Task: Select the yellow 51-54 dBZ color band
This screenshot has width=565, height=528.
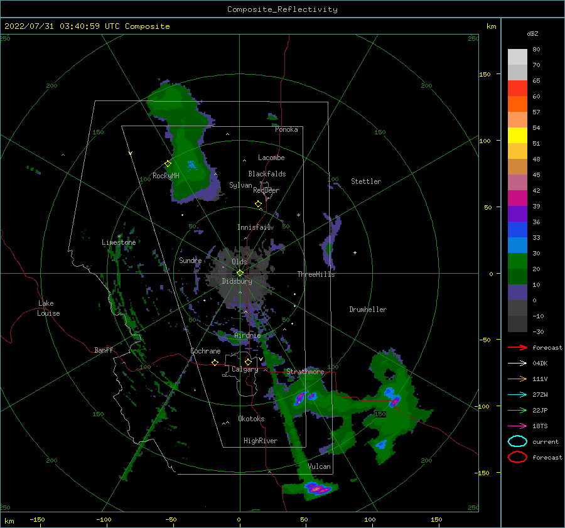Action: (x=517, y=135)
